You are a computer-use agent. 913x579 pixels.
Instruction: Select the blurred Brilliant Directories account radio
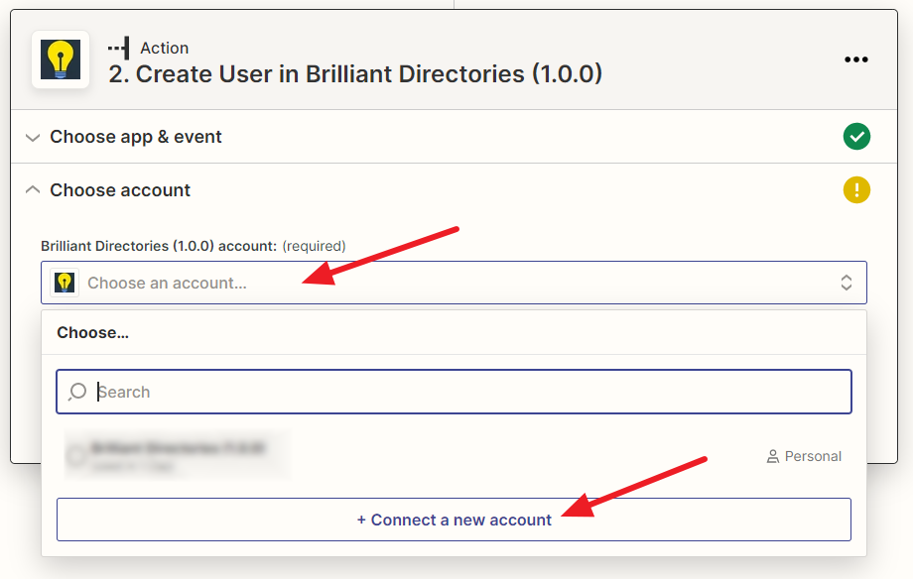tap(76, 456)
